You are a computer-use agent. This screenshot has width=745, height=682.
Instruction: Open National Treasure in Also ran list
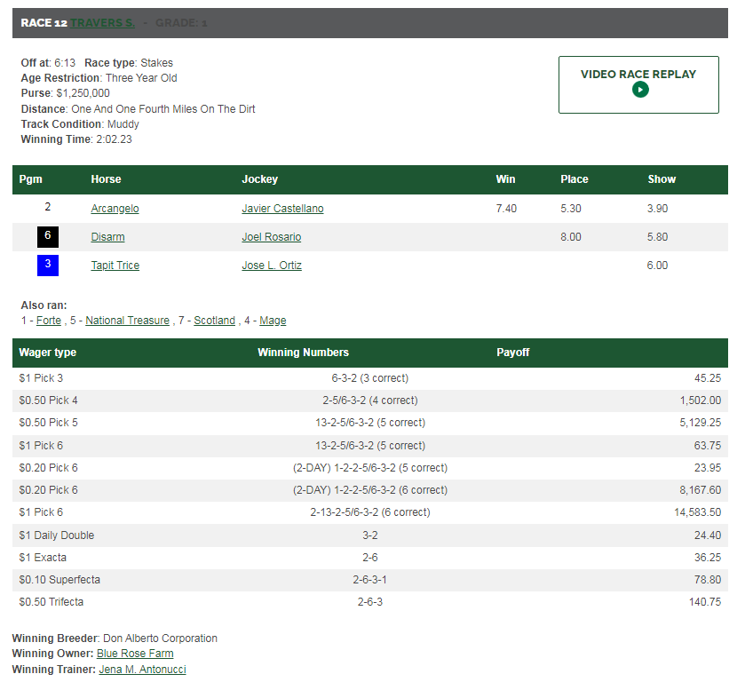pyautogui.click(x=127, y=321)
